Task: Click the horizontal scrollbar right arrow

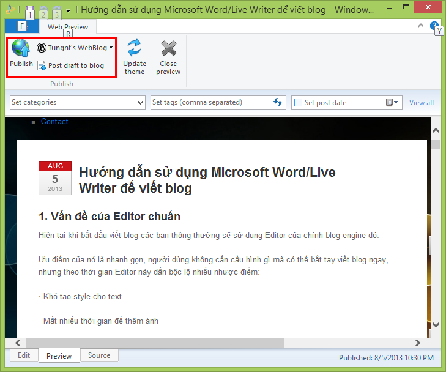Action: tap(417, 343)
